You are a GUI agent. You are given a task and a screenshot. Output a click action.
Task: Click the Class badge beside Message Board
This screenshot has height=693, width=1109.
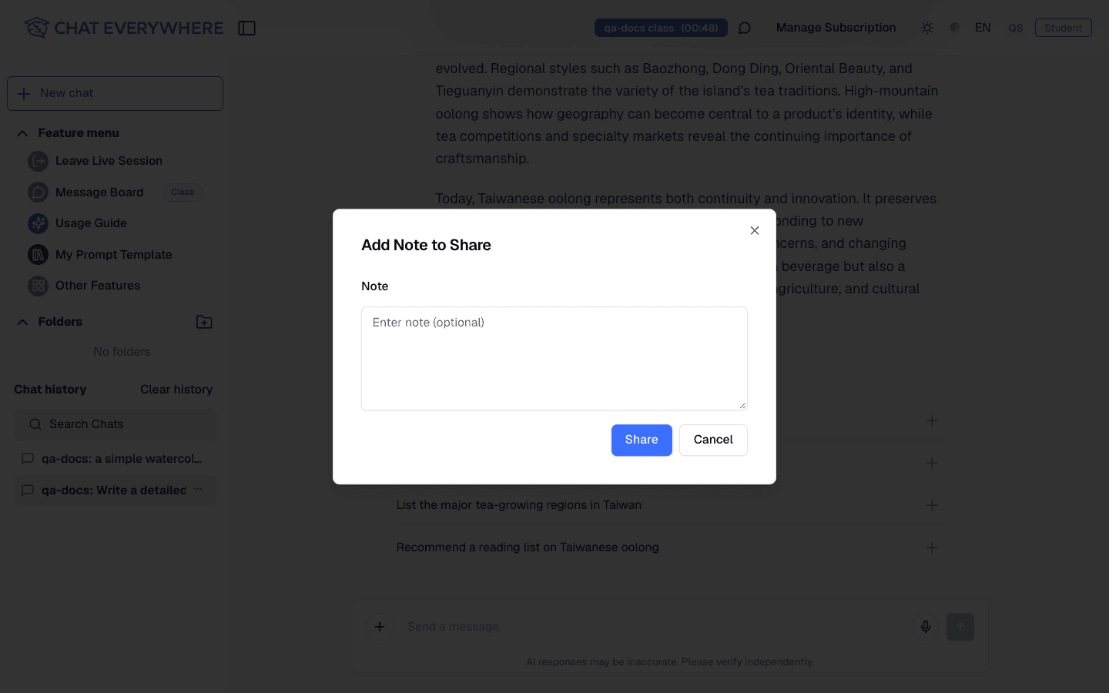point(183,192)
